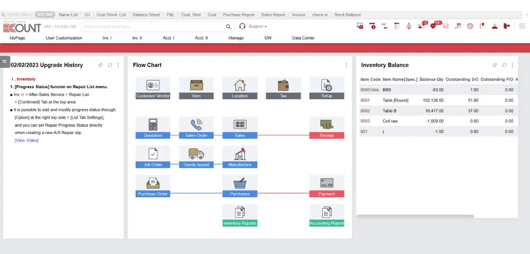Screen dimensions: 530x254
Task: Click the SITE MAP button
Action: (45, 15)
